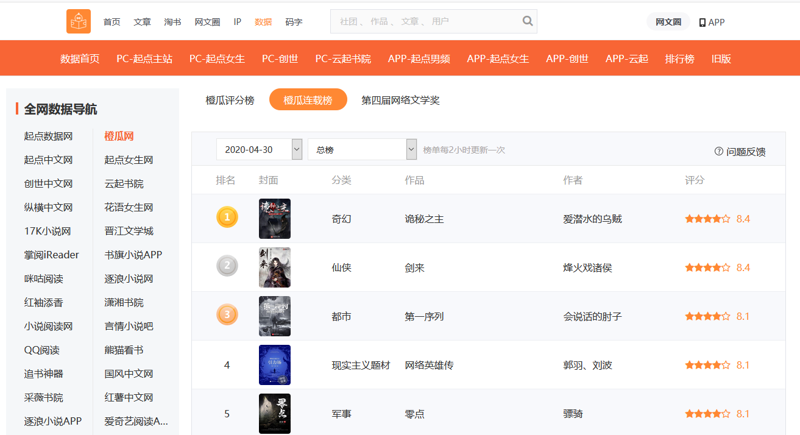Switch to 橙瓜评分榜 tab
The width and height of the screenshot is (800, 435).
coord(230,100)
